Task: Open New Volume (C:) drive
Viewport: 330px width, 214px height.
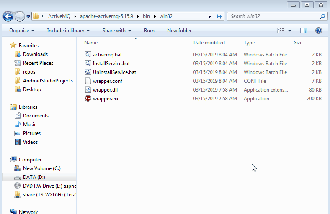Action: (x=42, y=168)
